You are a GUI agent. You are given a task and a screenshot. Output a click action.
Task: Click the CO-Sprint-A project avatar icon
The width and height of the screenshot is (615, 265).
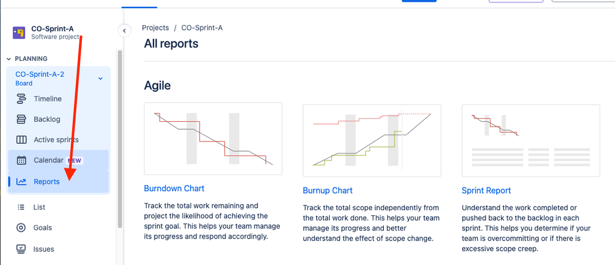(x=19, y=33)
